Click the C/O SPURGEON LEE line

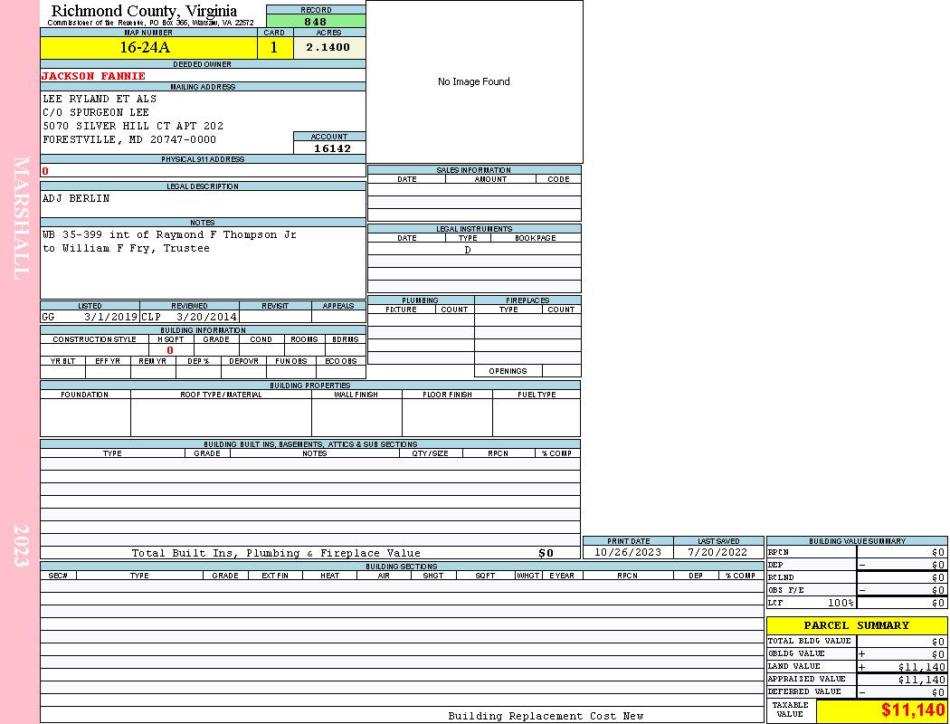coord(96,113)
